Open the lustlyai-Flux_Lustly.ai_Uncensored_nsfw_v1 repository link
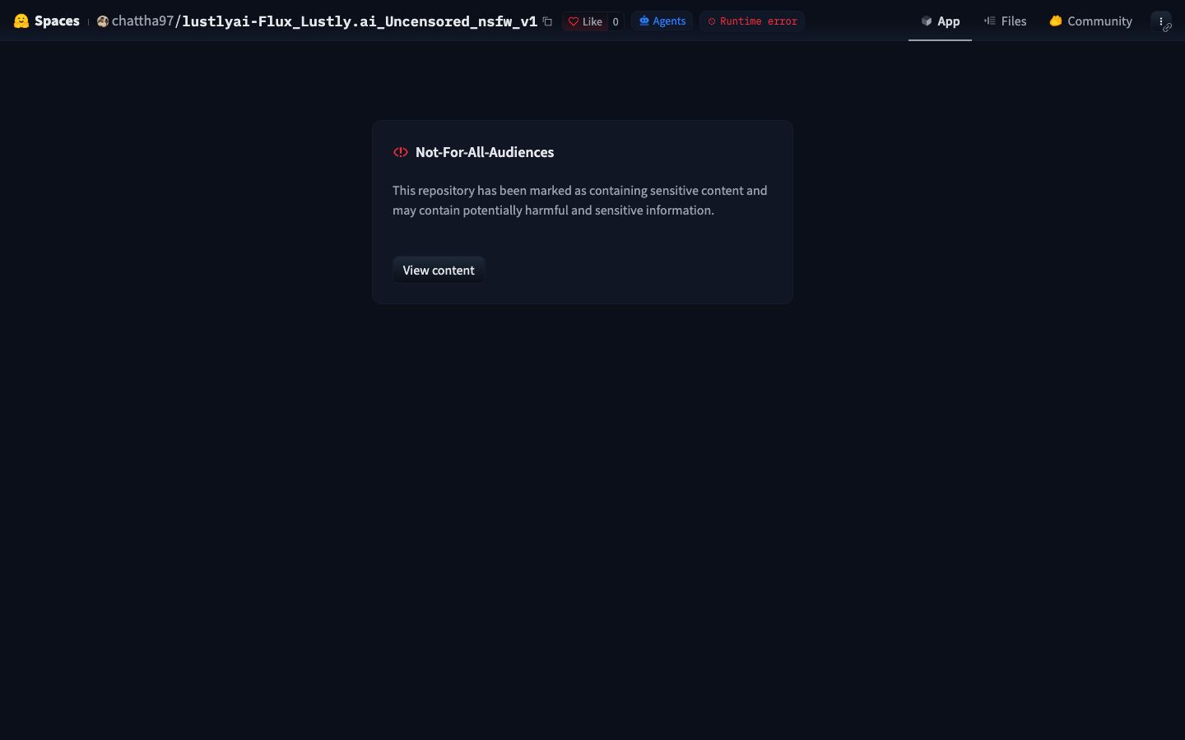The width and height of the screenshot is (1185, 740). [x=360, y=21]
